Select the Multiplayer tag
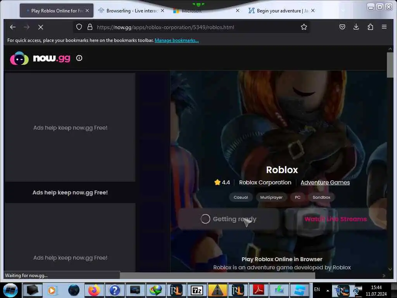397x298 pixels. pyautogui.click(x=271, y=197)
